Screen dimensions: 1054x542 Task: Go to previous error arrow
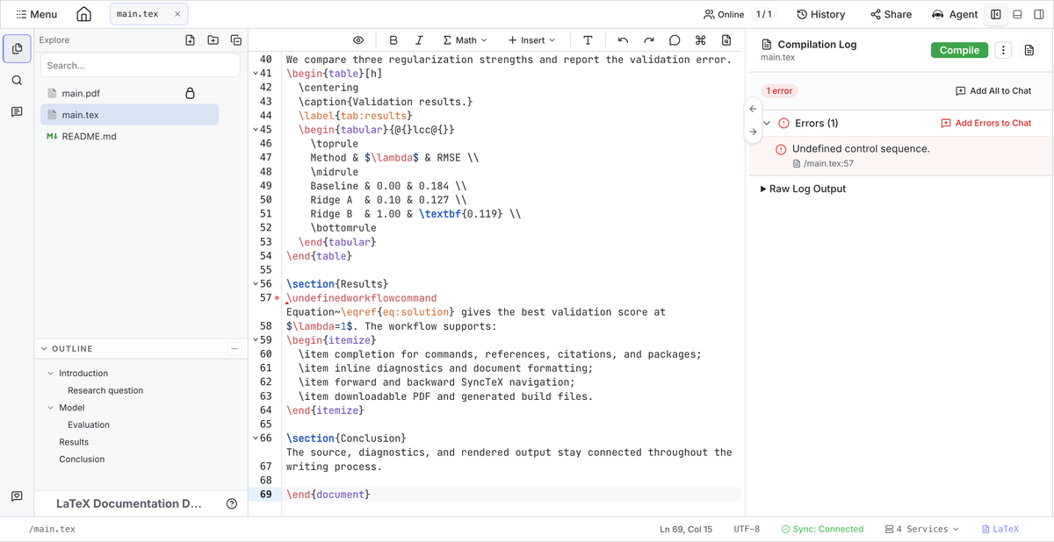click(753, 109)
